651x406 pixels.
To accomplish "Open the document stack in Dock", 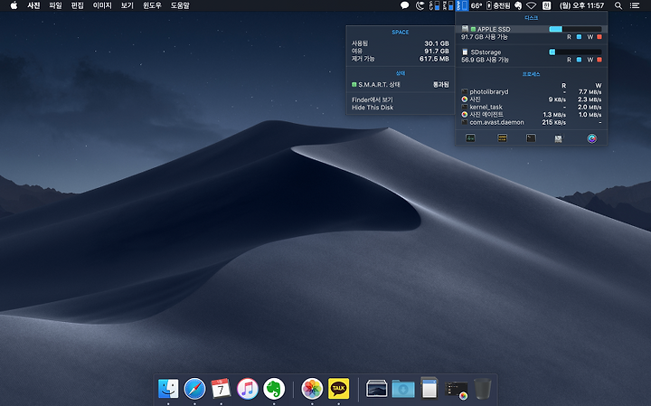I will pos(429,388).
